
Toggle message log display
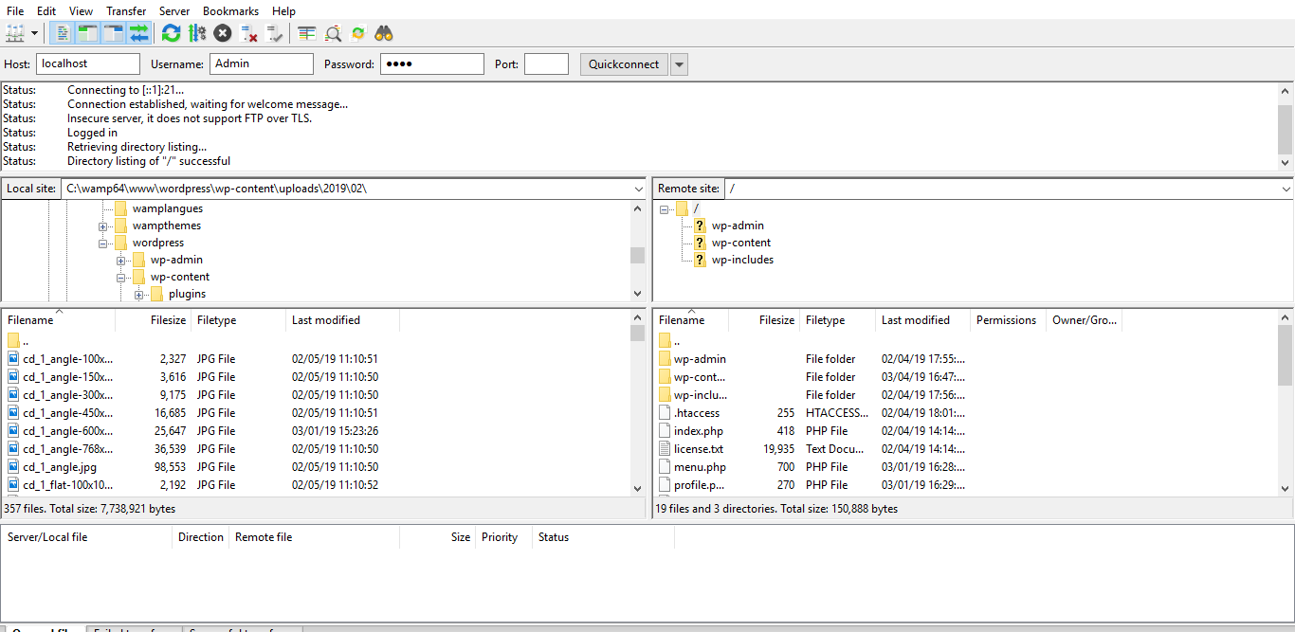pyautogui.click(x=63, y=33)
